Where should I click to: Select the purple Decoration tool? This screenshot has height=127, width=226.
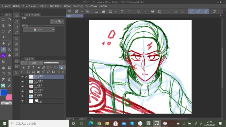click(x=3, y=56)
